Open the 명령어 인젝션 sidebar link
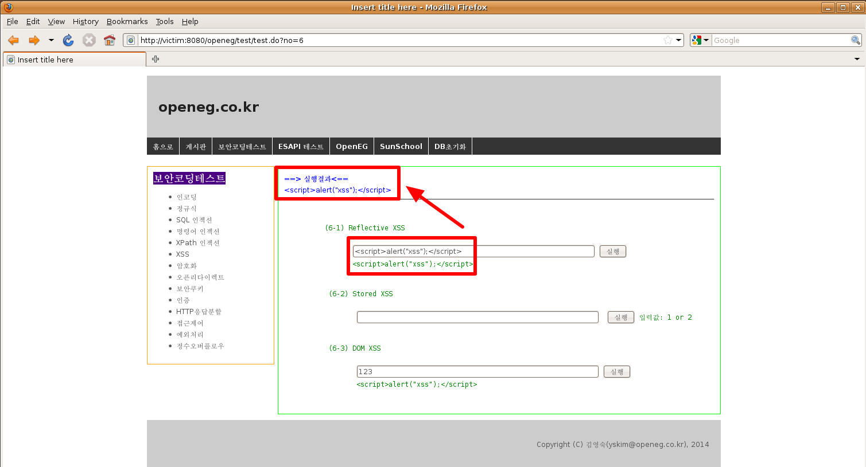Image resolution: width=866 pixels, height=467 pixels. pyautogui.click(x=198, y=231)
